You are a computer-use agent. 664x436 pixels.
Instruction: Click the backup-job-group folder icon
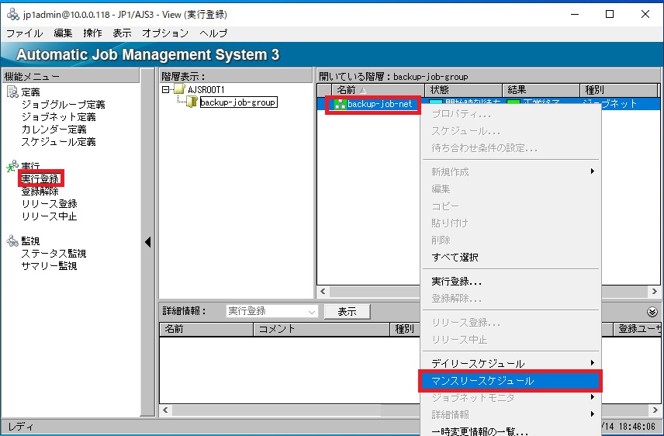pos(192,102)
